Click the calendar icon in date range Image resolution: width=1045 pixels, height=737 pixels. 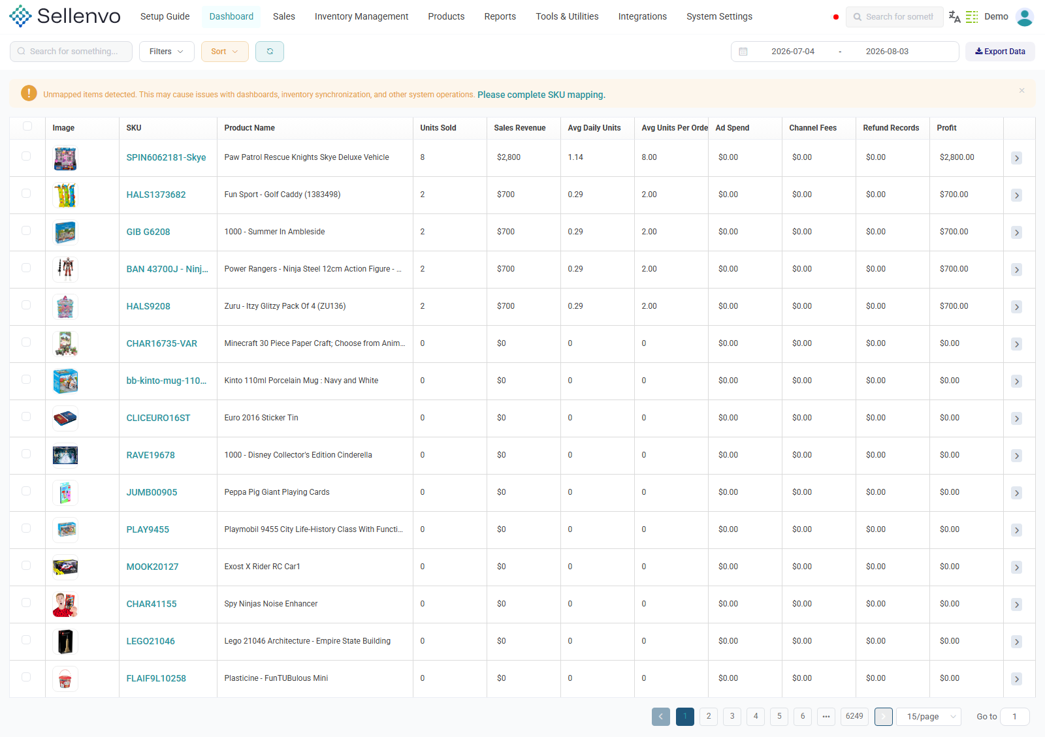coord(743,52)
